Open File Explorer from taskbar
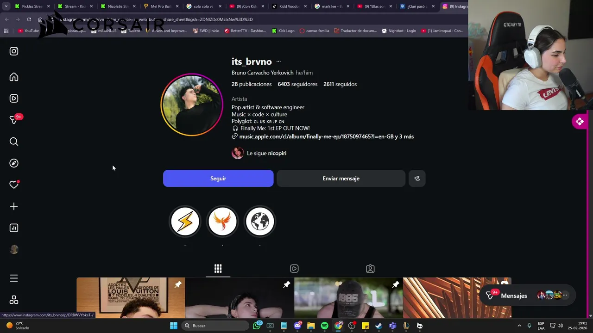Image resolution: width=593 pixels, height=333 pixels. pyautogui.click(x=311, y=326)
